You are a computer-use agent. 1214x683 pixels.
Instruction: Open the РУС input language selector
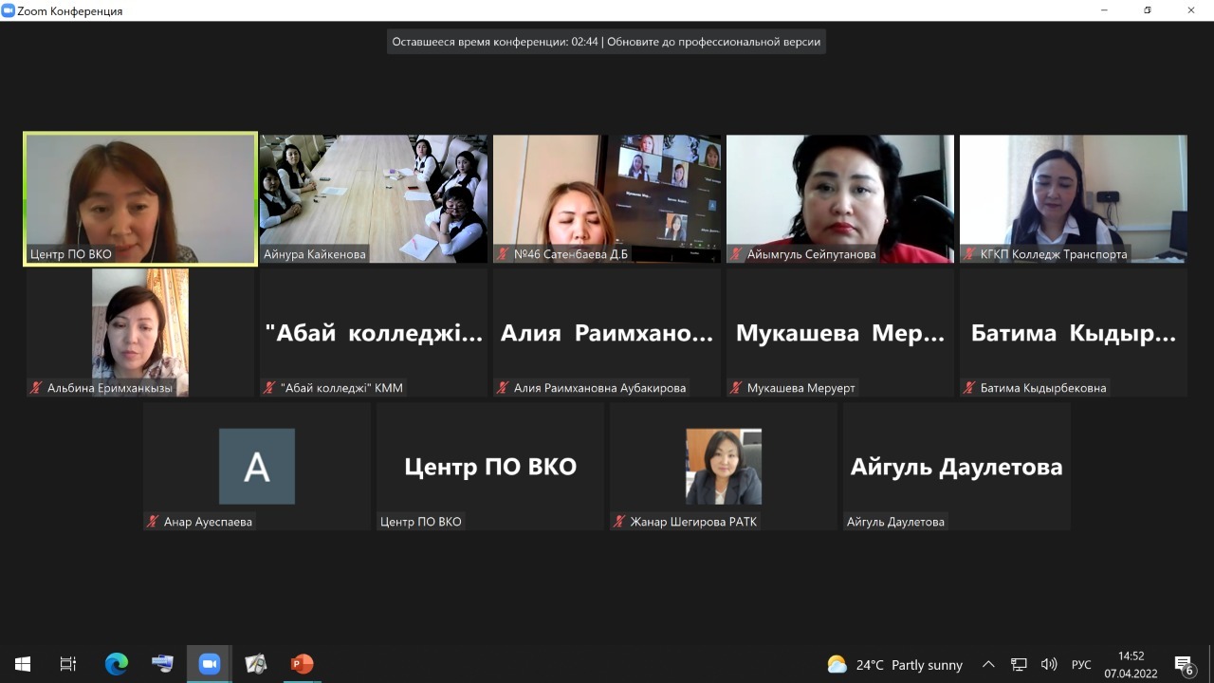pos(1081,664)
